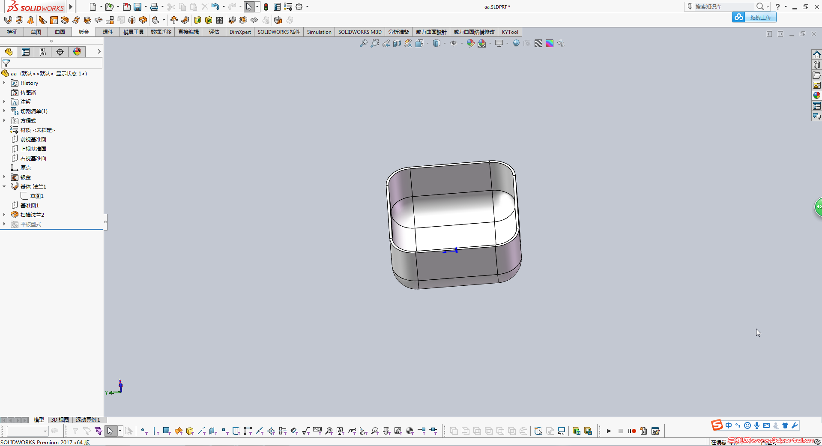Screen dimensions: 822x446
Task: Click the Previous View icon
Action: point(386,43)
